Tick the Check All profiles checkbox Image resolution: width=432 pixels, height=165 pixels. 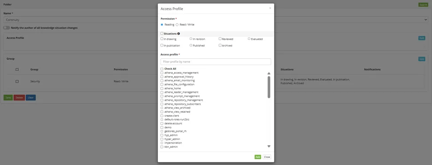point(162,69)
